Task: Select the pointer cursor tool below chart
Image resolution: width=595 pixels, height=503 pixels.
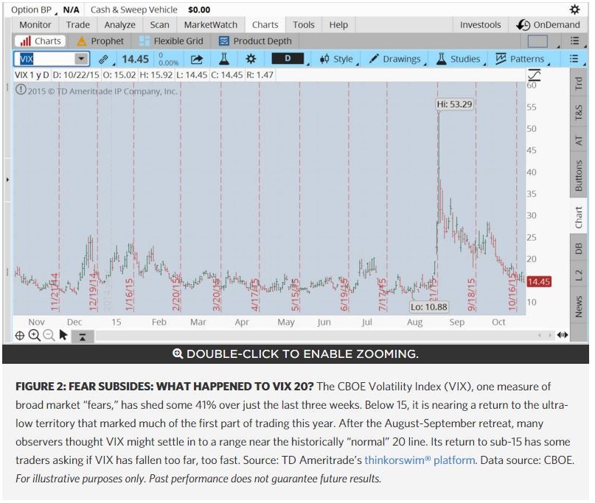Action: coord(63,335)
